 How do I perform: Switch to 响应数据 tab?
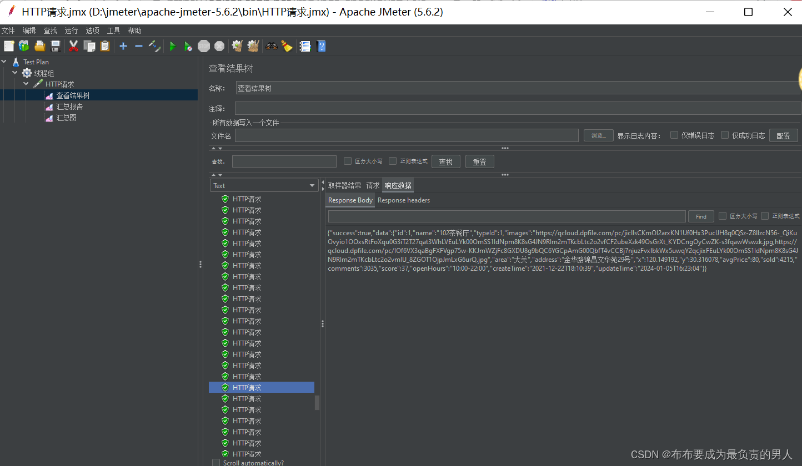point(398,185)
